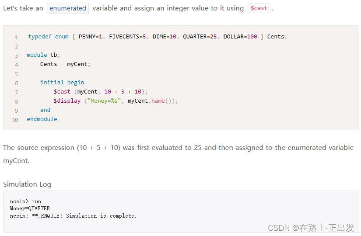This screenshot has width=361, height=236.
Task: Click line number 1 in code gutter
Action: 17,38
